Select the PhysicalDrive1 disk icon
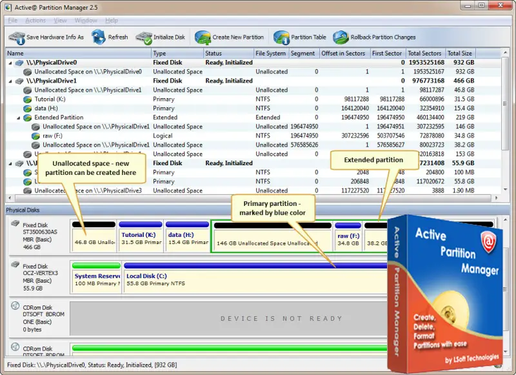This screenshot has width=516, height=375. click(19, 81)
